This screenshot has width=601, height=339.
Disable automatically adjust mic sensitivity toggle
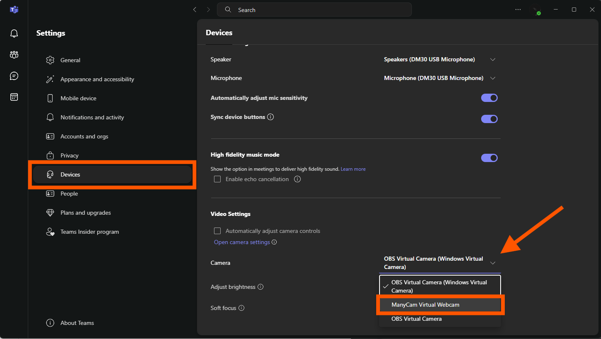coord(489,98)
